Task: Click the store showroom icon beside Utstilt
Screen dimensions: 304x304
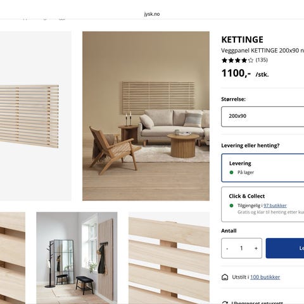Action: 225,277
